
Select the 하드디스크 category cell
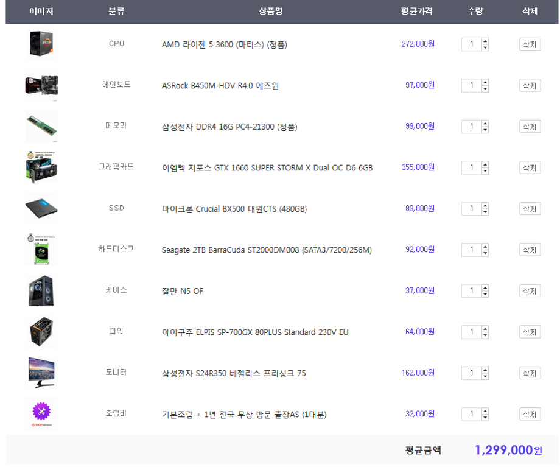pos(116,249)
